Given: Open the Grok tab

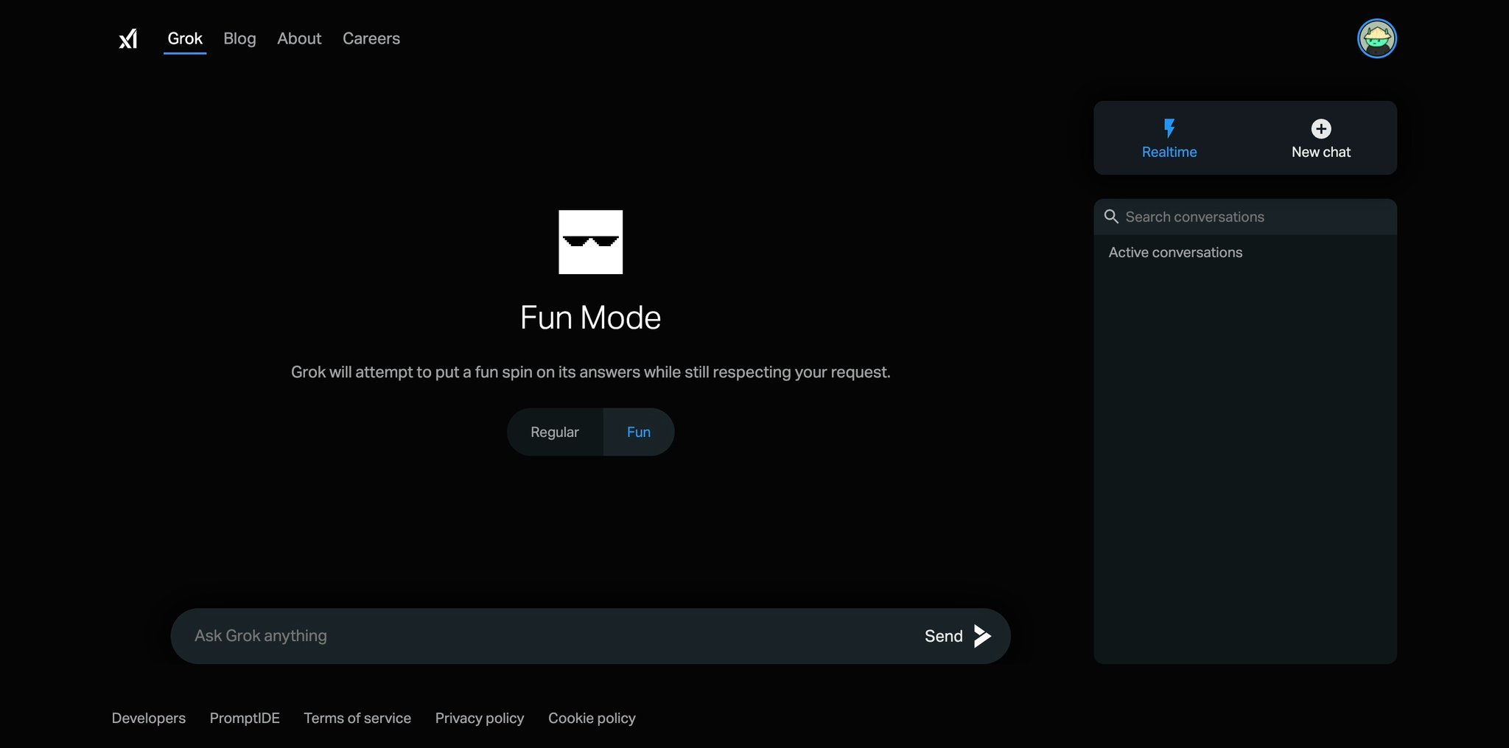Looking at the screenshot, I should pyautogui.click(x=185, y=38).
